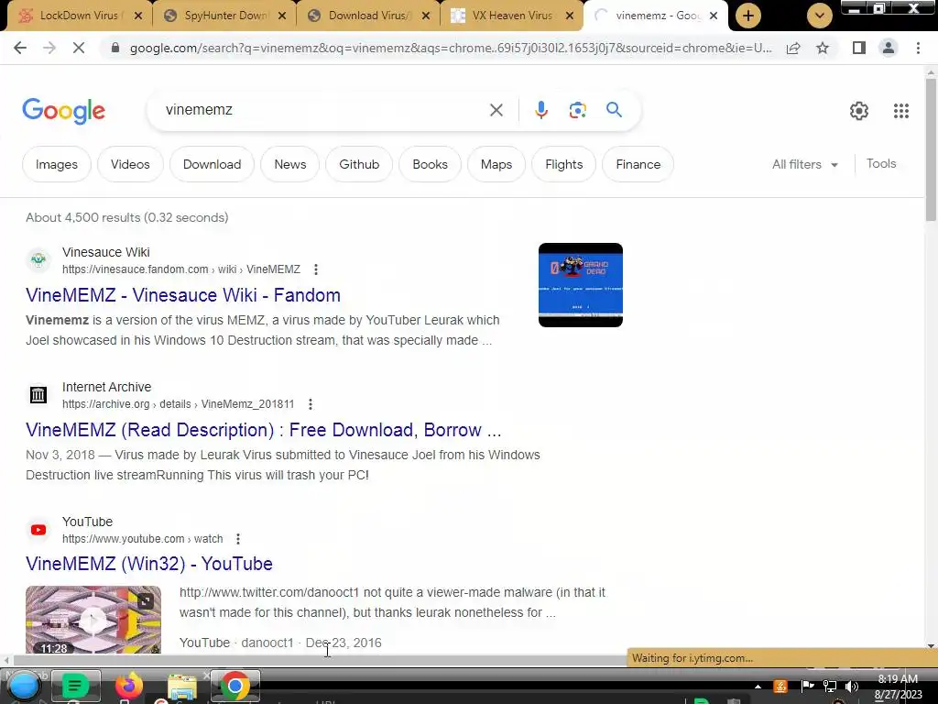Screen dimensions: 938x704
Task: Open options for Internet Archive result
Action: [x=310, y=404]
